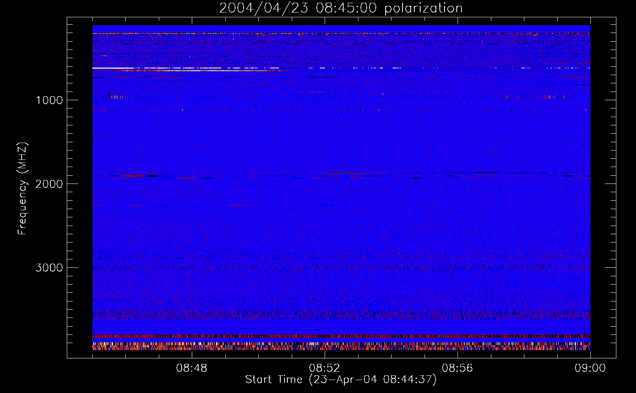Click the 'Start Time (23-Apr-04 08:44:37)' label
Viewport: 636px width, 393px height.
[341, 380]
